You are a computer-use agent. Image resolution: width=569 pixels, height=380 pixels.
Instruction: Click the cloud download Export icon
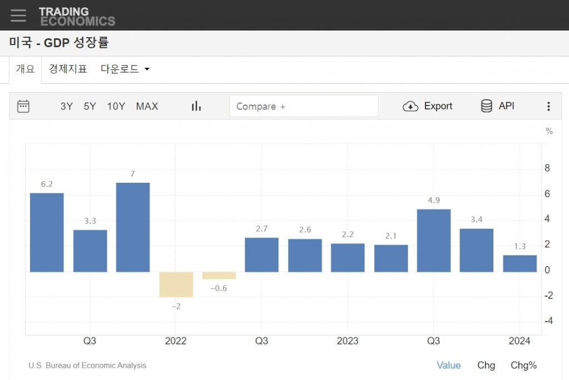click(x=410, y=106)
